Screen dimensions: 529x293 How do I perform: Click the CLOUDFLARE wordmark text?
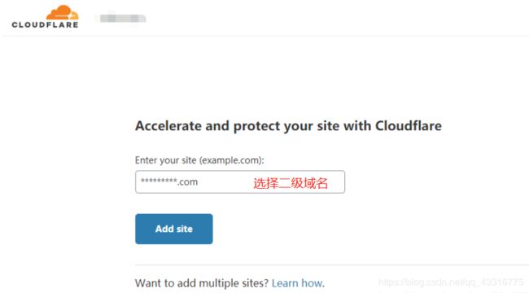45,24
